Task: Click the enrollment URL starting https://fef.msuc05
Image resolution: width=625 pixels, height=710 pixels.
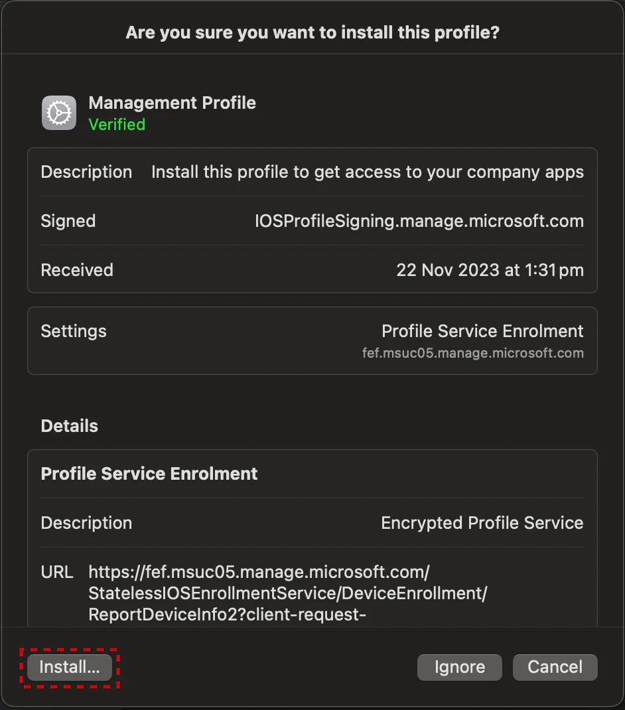Action: point(287,593)
